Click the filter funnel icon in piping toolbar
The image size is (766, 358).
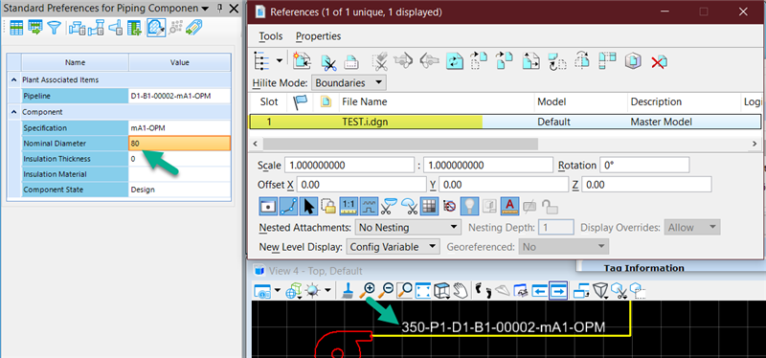point(54,28)
